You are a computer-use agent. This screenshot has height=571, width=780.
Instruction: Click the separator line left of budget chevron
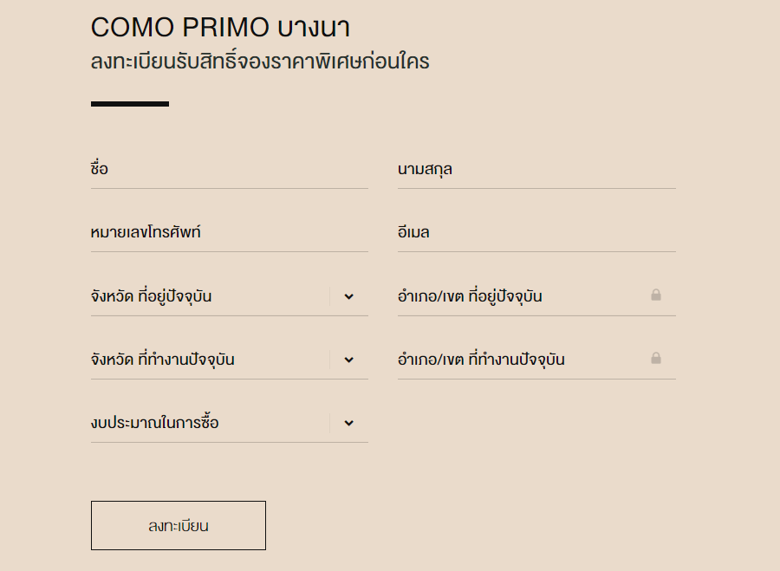[x=330, y=423]
